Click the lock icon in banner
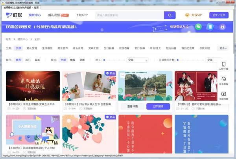Image resolution: width=236 pixels, height=159 pixels. [222, 27]
